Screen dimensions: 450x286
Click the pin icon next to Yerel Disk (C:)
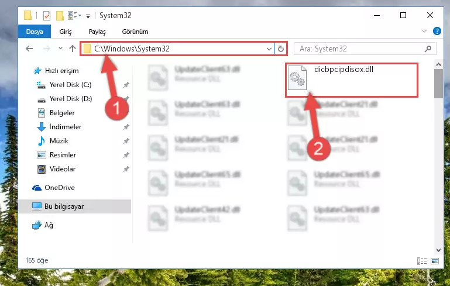(126, 85)
